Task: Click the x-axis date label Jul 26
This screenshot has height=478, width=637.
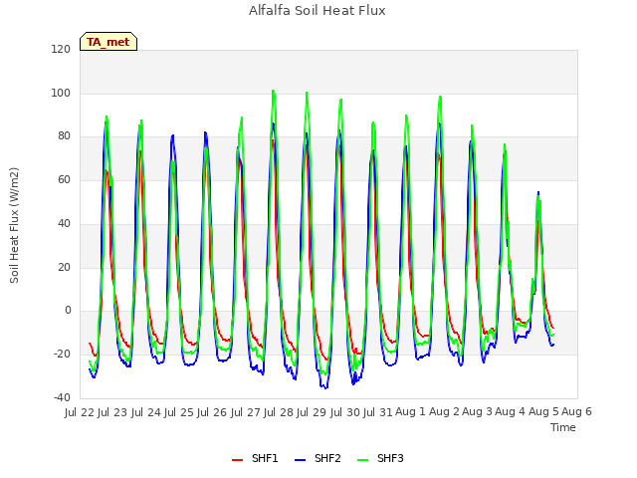Action: [212, 412]
